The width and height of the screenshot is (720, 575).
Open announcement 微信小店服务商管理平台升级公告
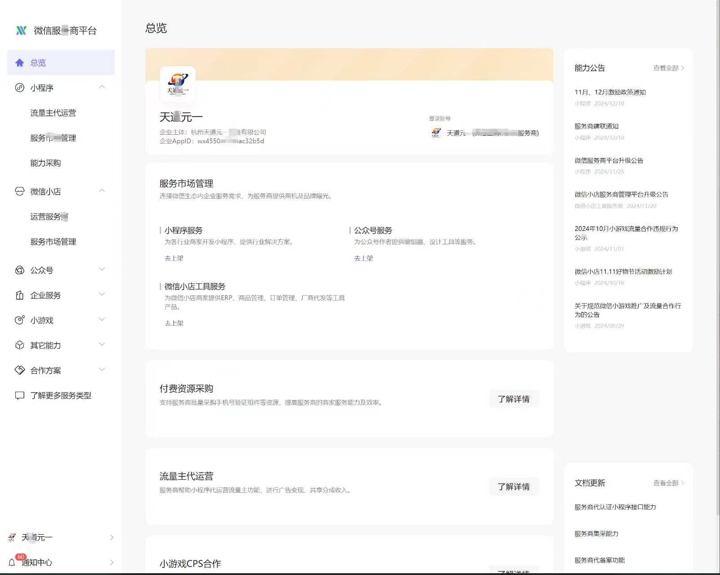coord(621,195)
